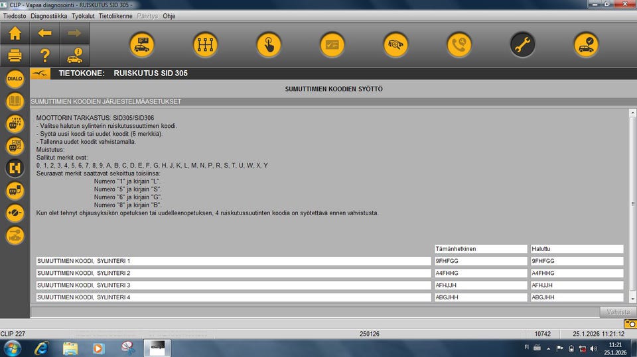637x357 pixels.
Task: Select the dark highlighted sidebar icon
Action: pos(15,168)
